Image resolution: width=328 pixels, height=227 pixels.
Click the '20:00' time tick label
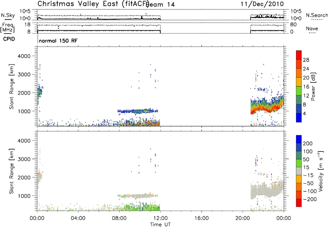pyautogui.click(x=242, y=218)
